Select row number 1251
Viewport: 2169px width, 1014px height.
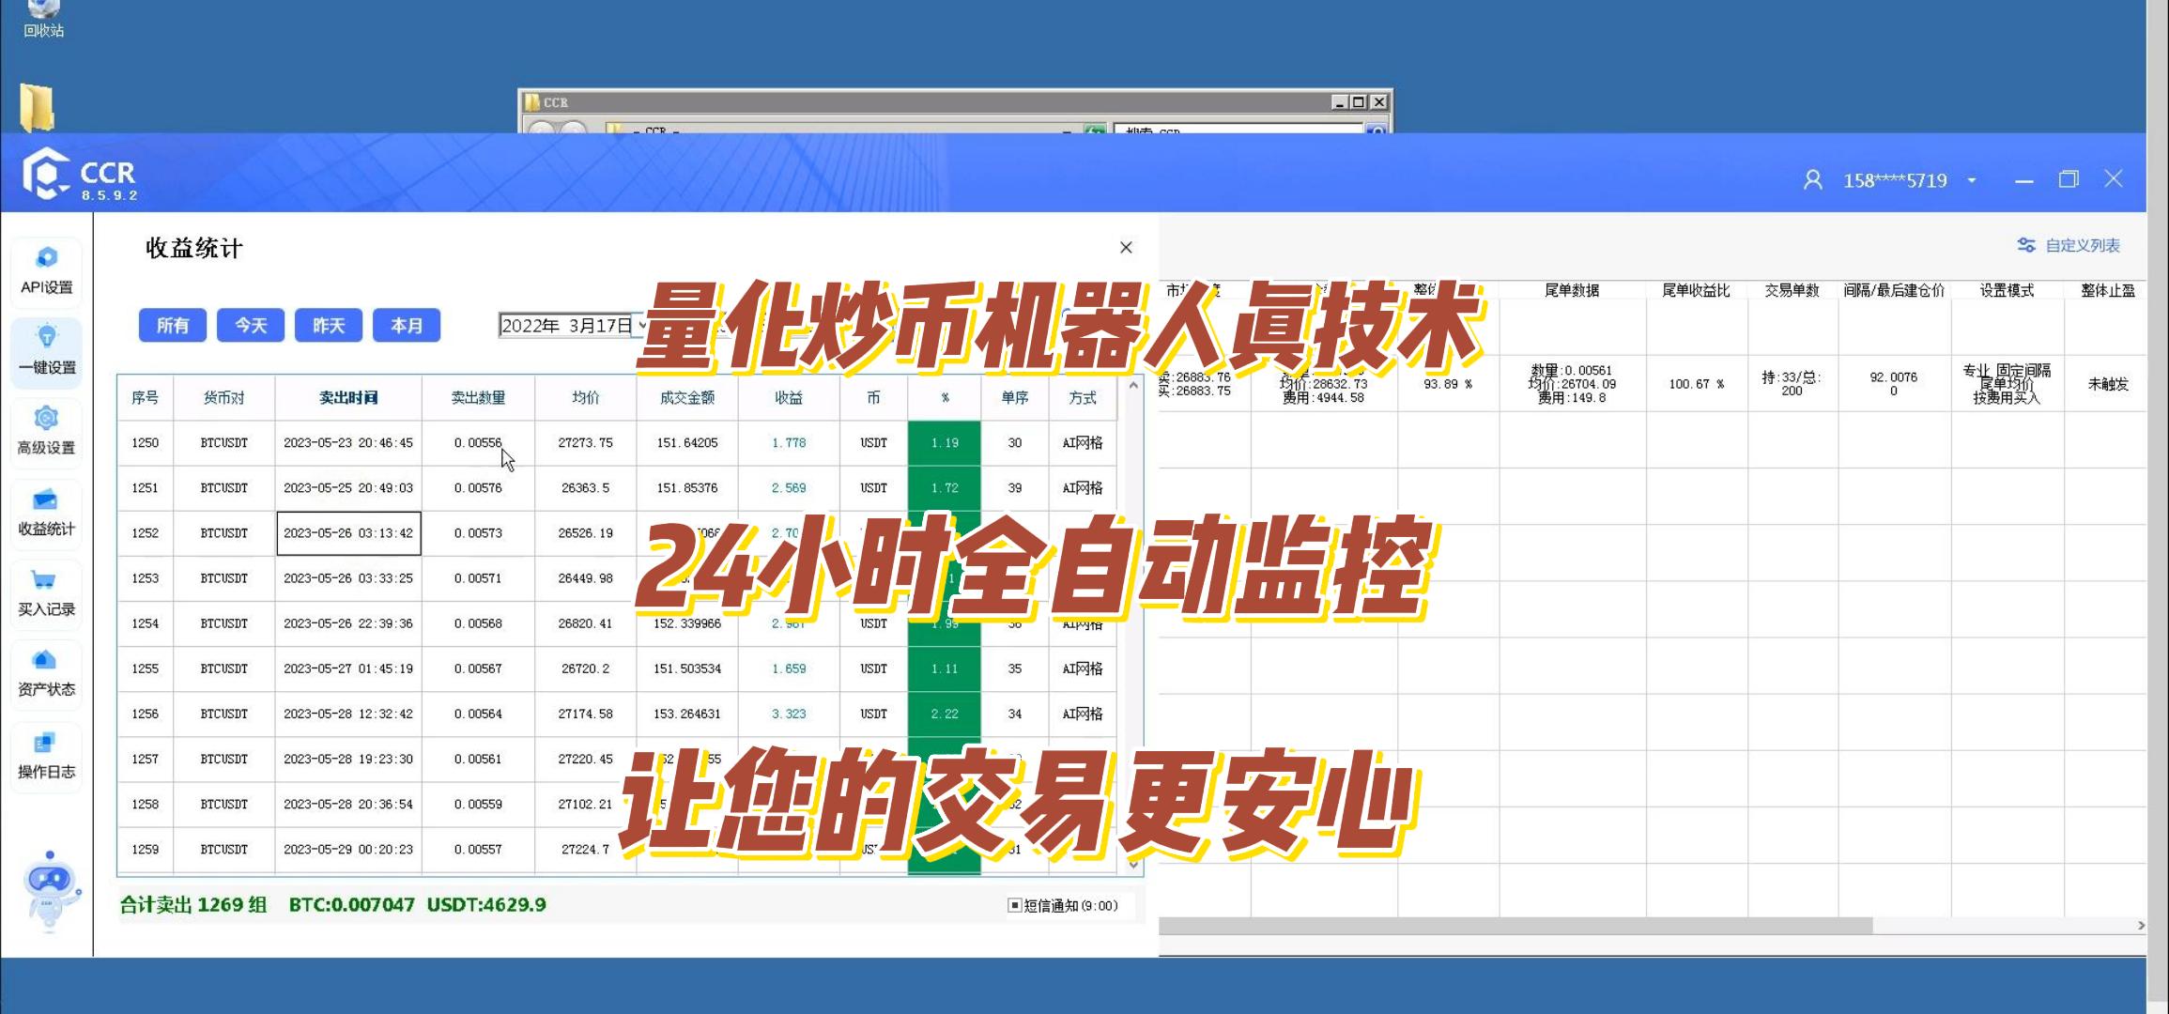[145, 488]
